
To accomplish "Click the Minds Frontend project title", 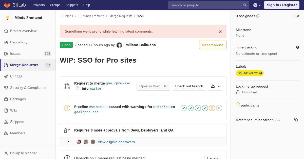I will [x=28, y=18].
